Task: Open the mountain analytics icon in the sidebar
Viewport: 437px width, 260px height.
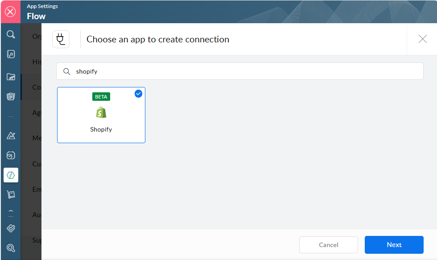Action: click(x=11, y=136)
